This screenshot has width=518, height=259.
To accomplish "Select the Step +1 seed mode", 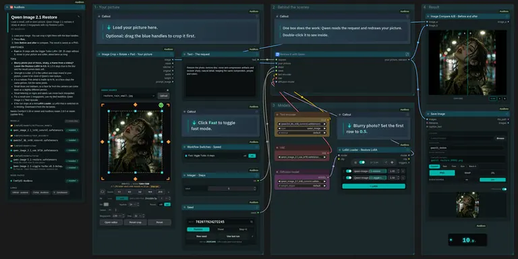I will [243, 229].
